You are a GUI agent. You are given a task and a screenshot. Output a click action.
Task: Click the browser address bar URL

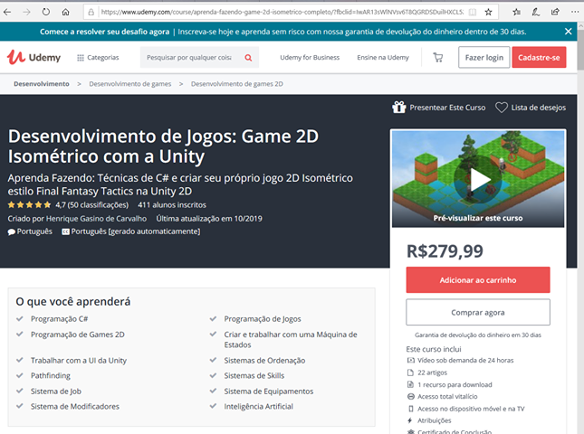282,12
